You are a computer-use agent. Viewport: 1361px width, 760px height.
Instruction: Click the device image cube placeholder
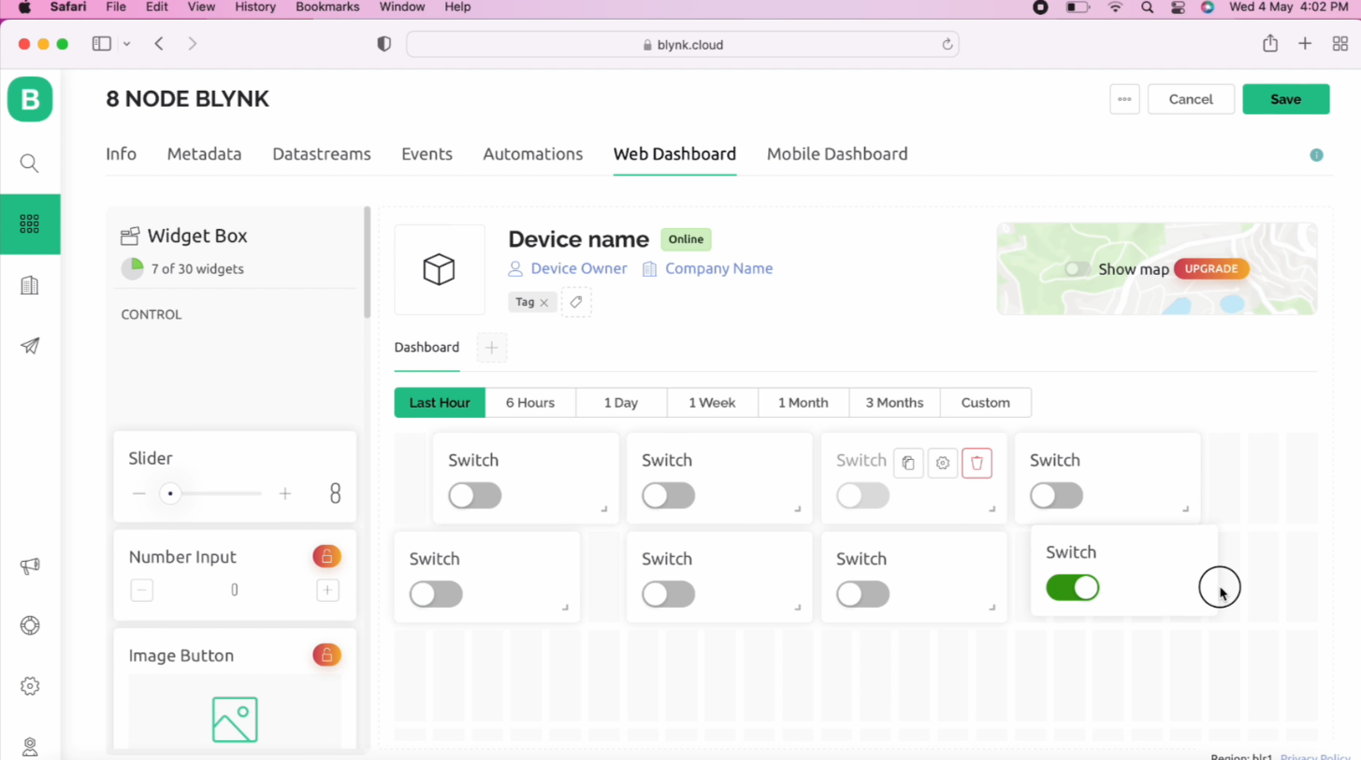point(440,269)
